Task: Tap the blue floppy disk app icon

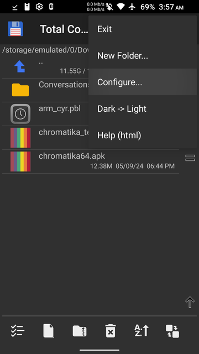Action: point(15,29)
